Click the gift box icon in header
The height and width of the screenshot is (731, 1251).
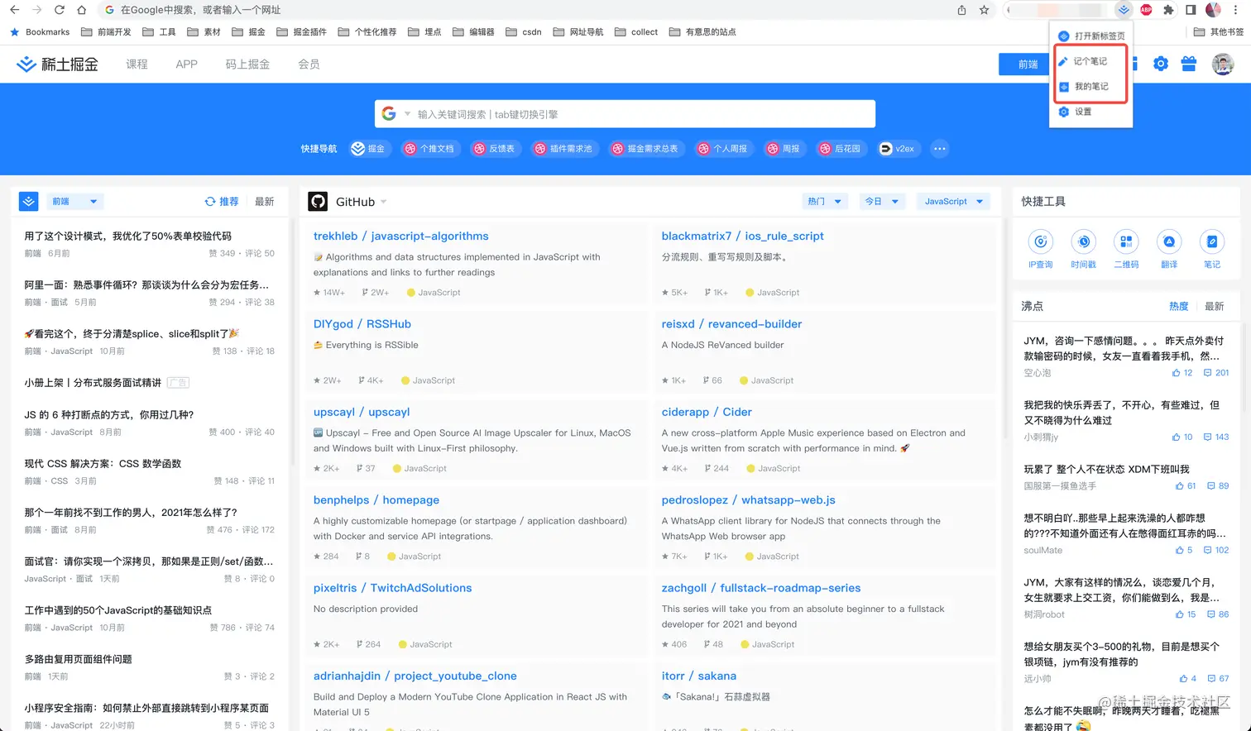pos(1189,64)
